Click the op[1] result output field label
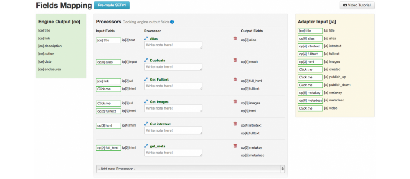 coord(249,62)
